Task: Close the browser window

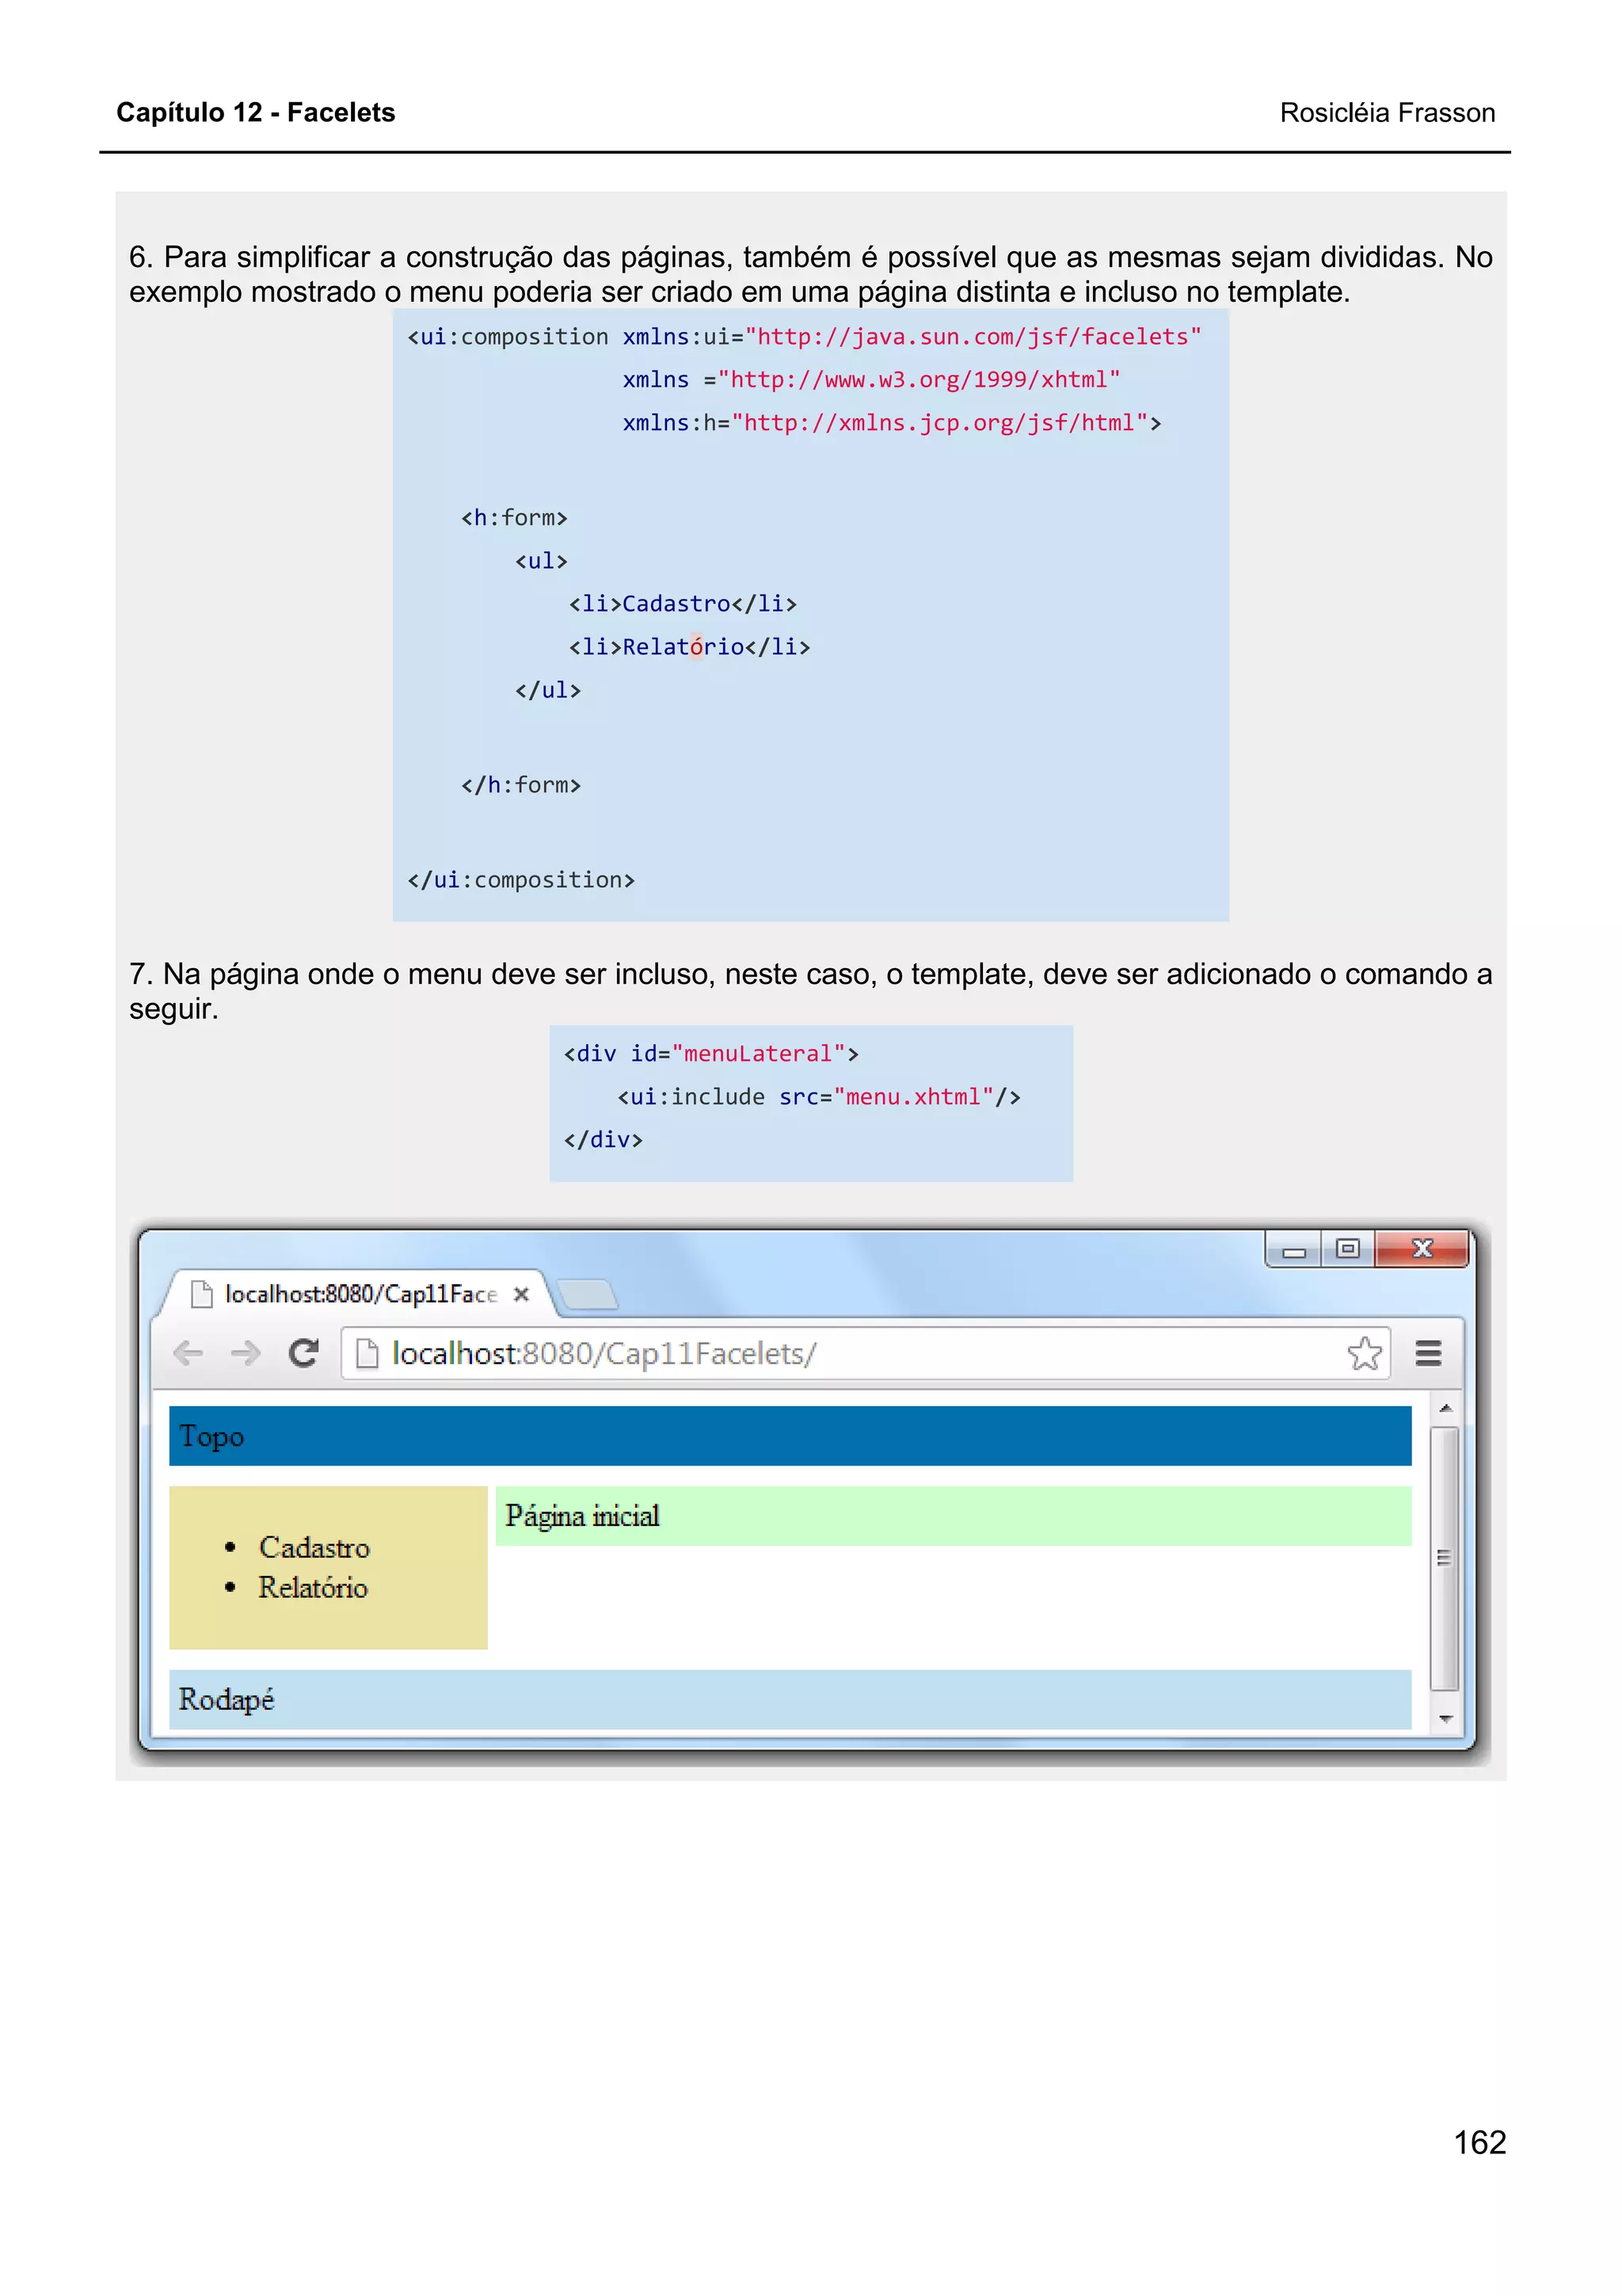Action: (1422, 1249)
